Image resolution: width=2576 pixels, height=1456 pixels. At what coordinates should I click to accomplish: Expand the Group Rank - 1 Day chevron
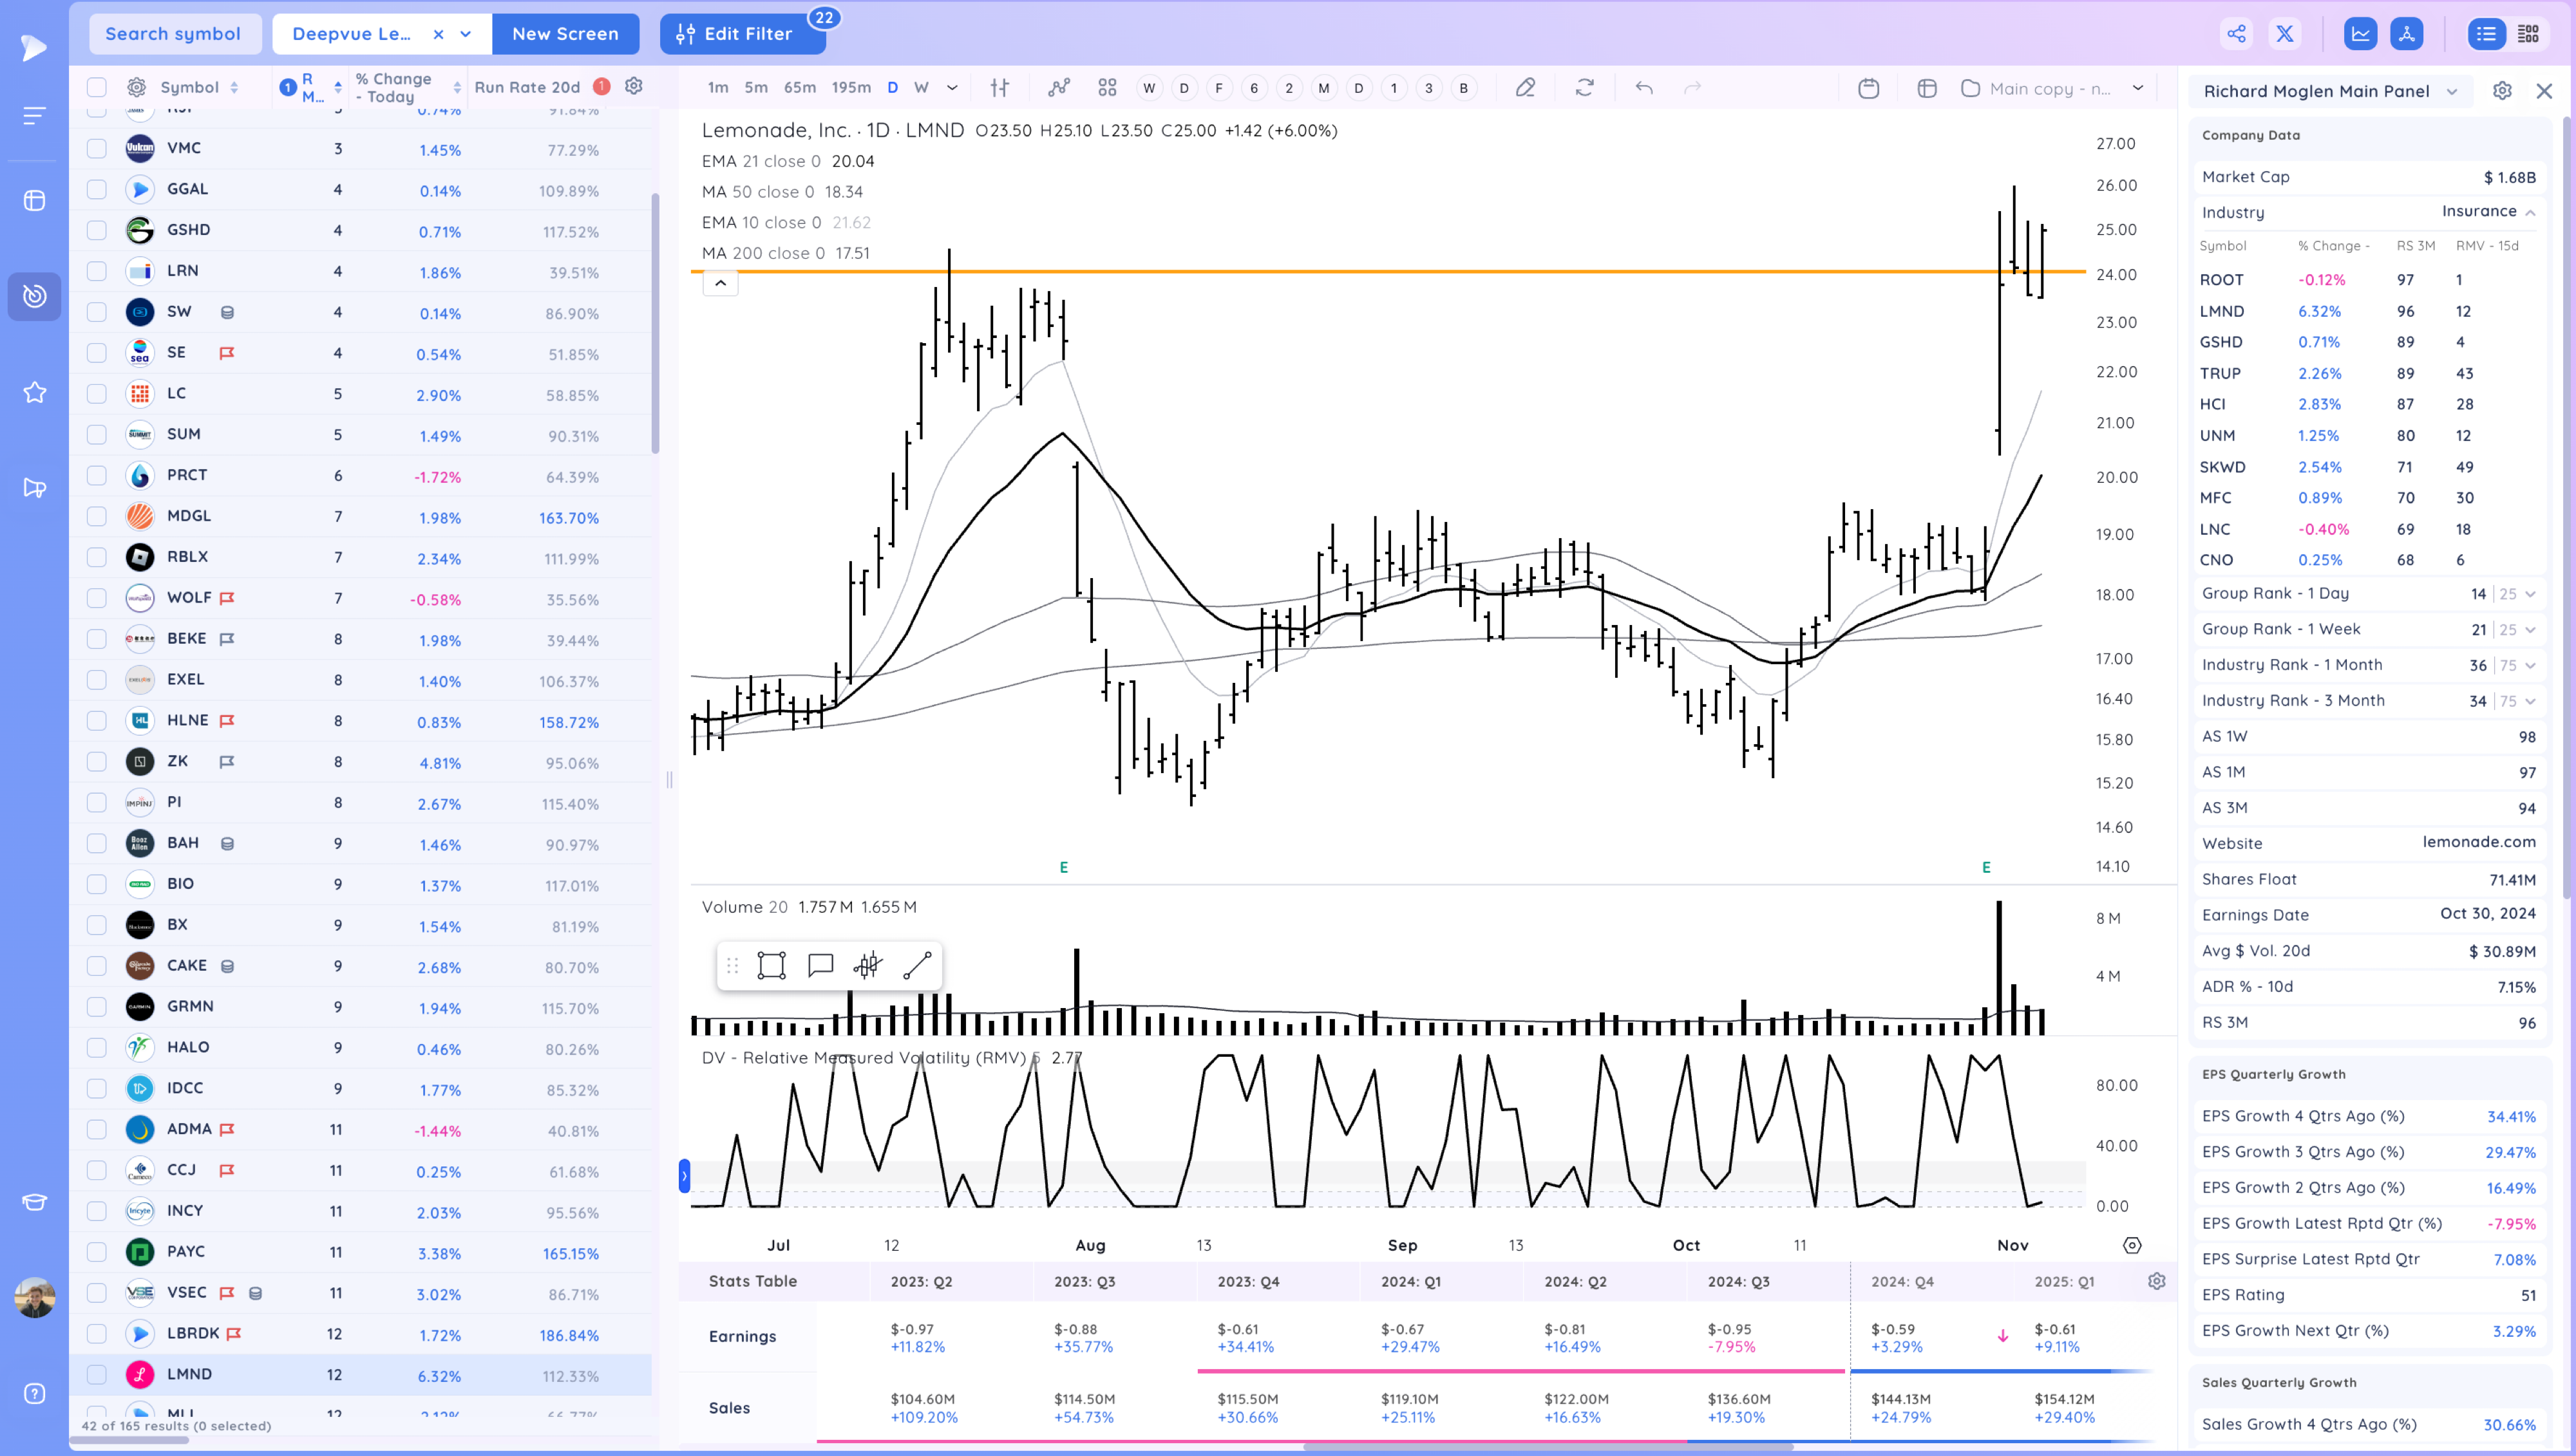(2530, 594)
